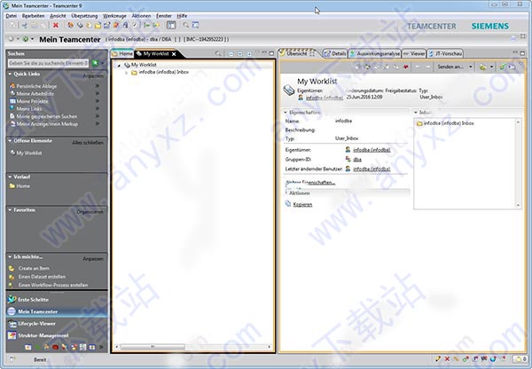
Task: Click the navigation pane layout toggle icon
Action: (171, 25)
